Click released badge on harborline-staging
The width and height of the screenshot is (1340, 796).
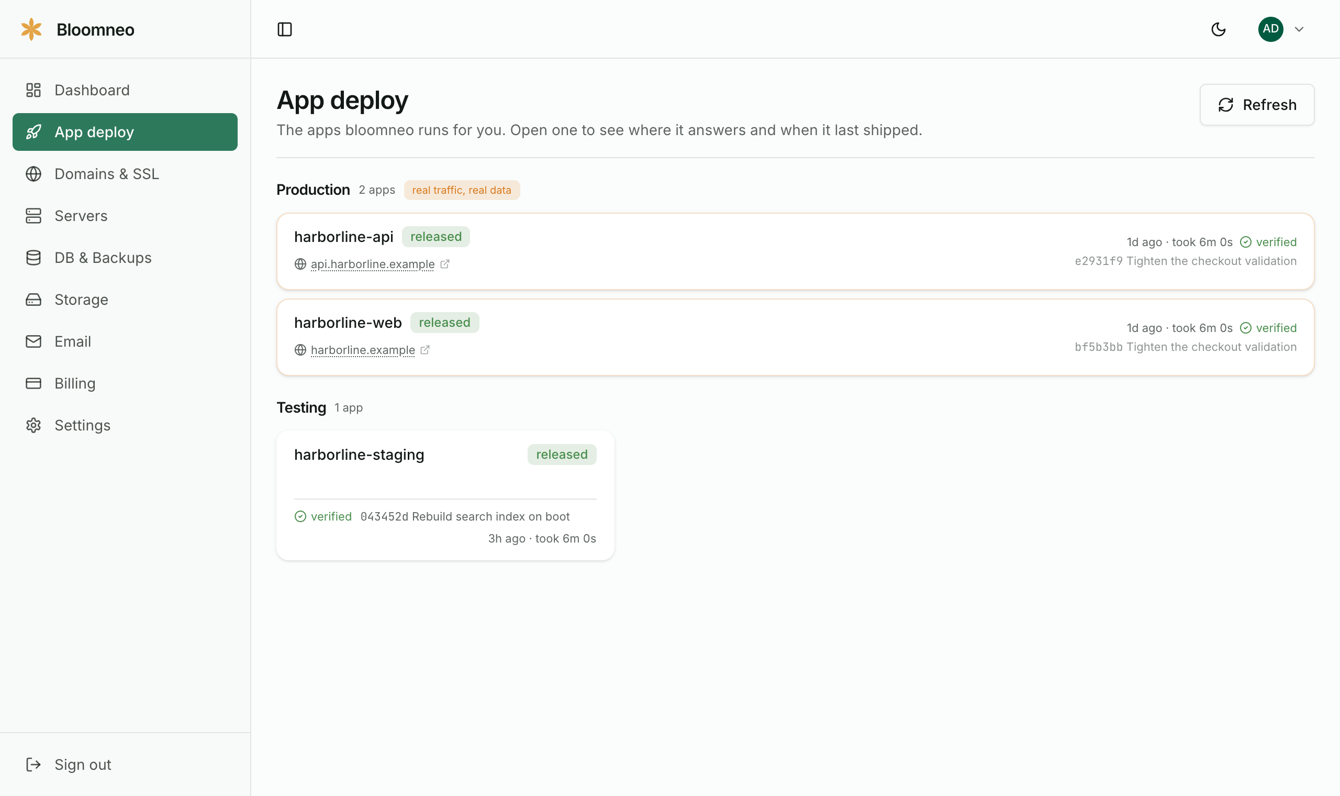click(x=562, y=455)
